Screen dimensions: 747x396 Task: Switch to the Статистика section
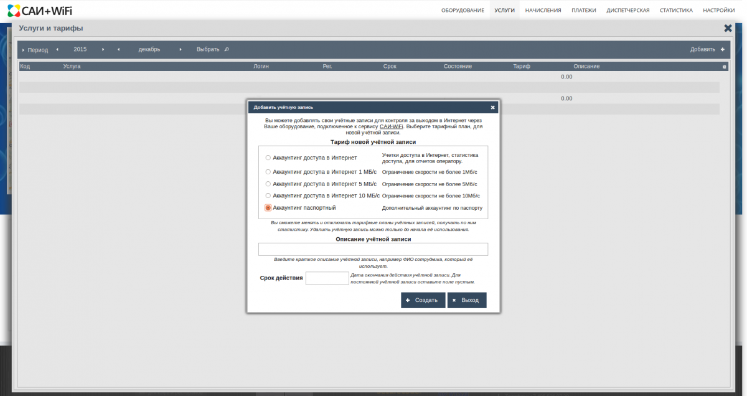tap(676, 10)
